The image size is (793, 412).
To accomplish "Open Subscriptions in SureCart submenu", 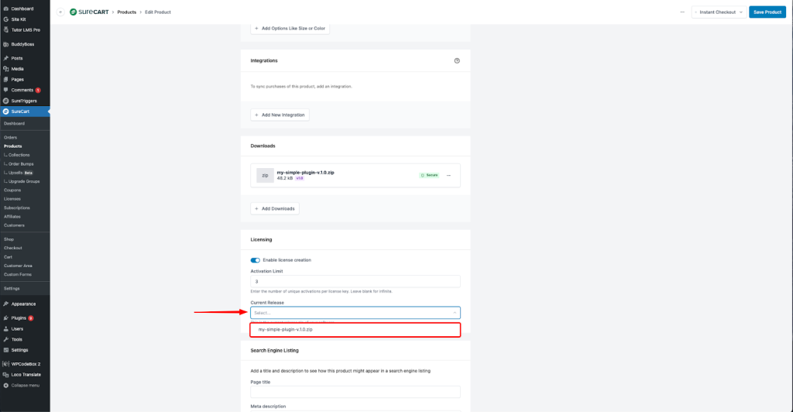I will 16,208.
